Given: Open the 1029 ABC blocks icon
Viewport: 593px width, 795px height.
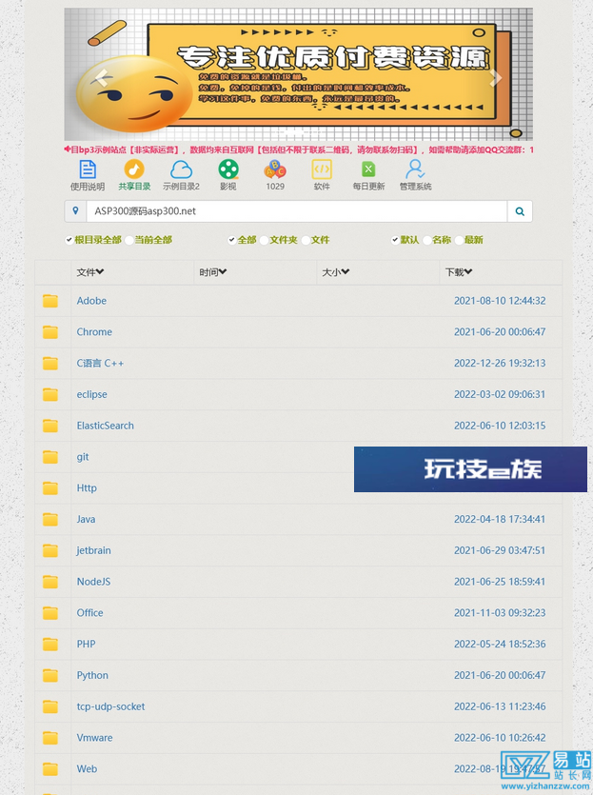Looking at the screenshot, I should point(275,169).
